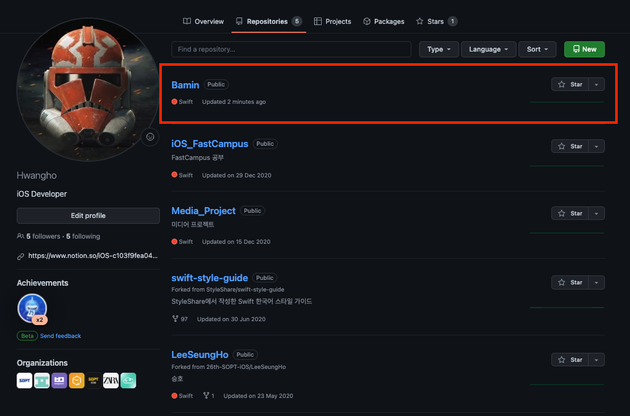
Task: Expand the Type filter dropdown
Action: (x=438, y=50)
